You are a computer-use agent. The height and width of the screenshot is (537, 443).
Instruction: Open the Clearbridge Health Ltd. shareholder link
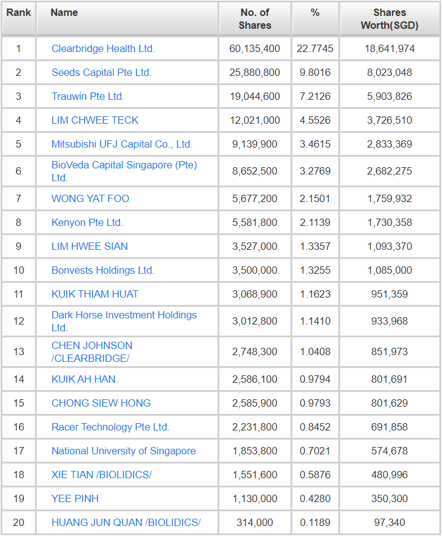[103, 48]
